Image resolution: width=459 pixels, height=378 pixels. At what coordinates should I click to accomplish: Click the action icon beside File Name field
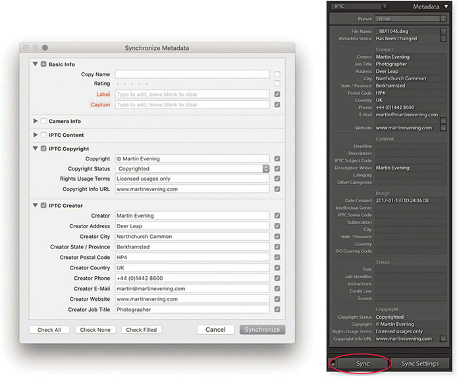pos(443,31)
